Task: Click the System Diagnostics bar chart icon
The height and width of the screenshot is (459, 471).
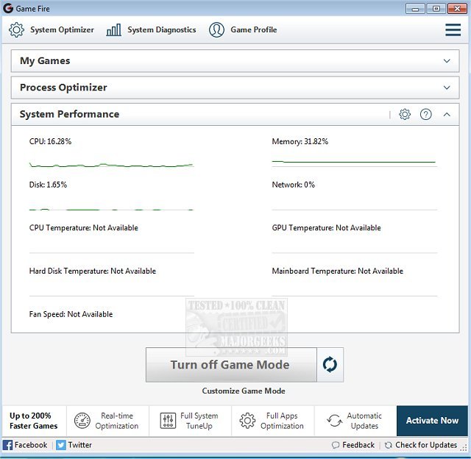Action: (x=114, y=30)
